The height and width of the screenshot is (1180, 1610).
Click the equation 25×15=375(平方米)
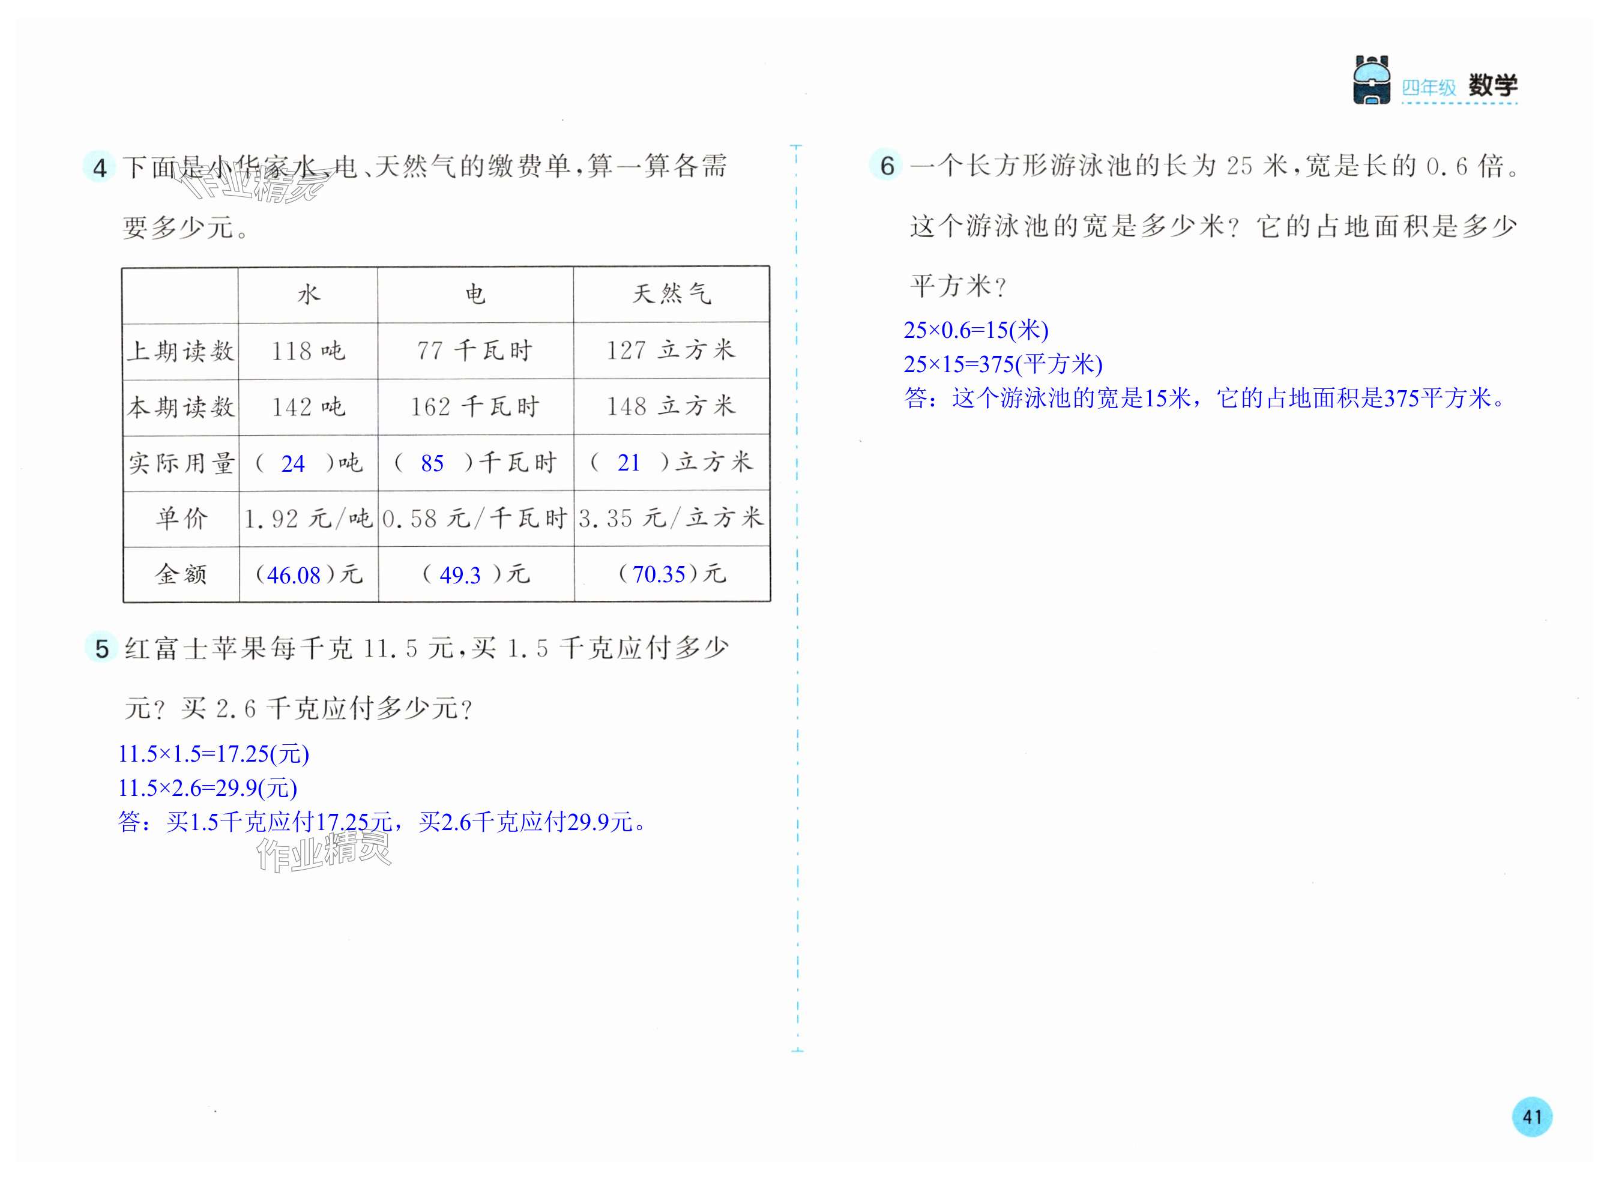(1003, 364)
